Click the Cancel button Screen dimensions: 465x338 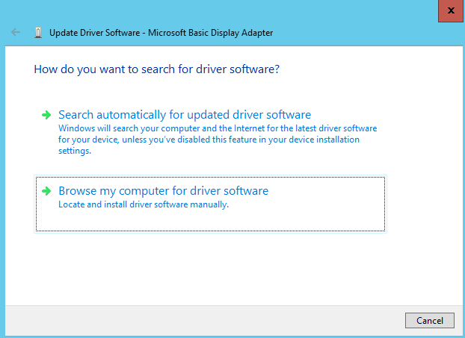[x=430, y=320]
